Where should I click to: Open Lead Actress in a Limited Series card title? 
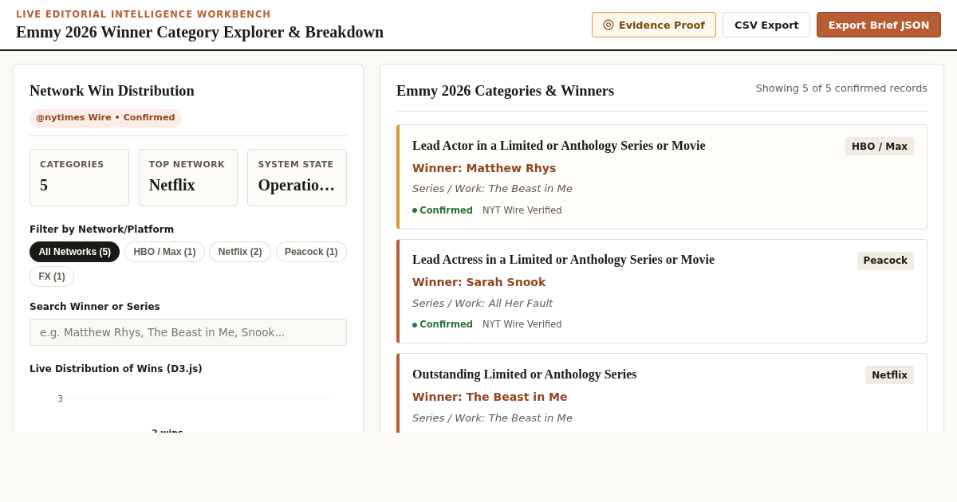tap(563, 260)
